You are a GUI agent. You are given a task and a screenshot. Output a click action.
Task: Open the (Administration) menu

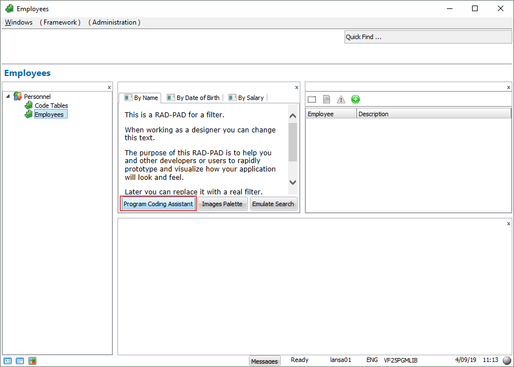click(x=115, y=22)
